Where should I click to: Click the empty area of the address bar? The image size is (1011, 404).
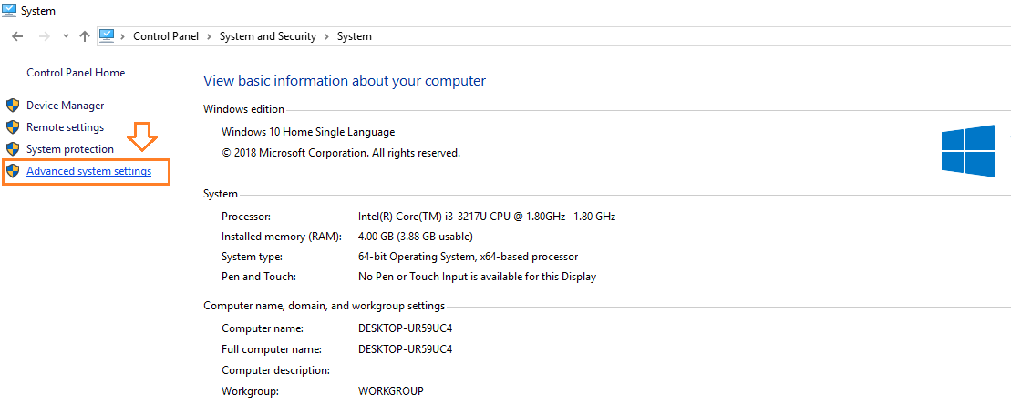pyautogui.click(x=684, y=36)
